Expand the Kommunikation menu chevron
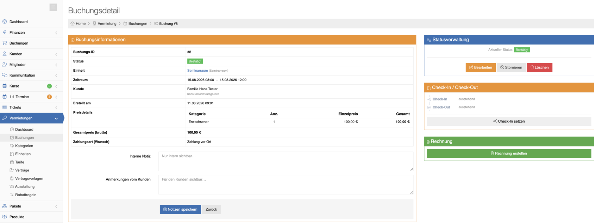Screen dimensions: 596x223 pyautogui.click(x=56, y=76)
